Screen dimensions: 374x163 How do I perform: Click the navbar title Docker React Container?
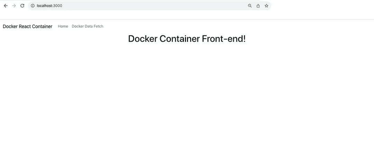tap(28, 26)
